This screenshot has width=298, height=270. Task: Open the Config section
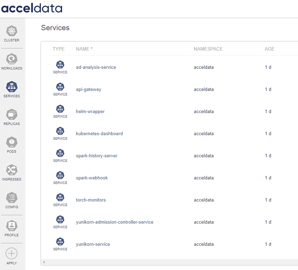12,200
